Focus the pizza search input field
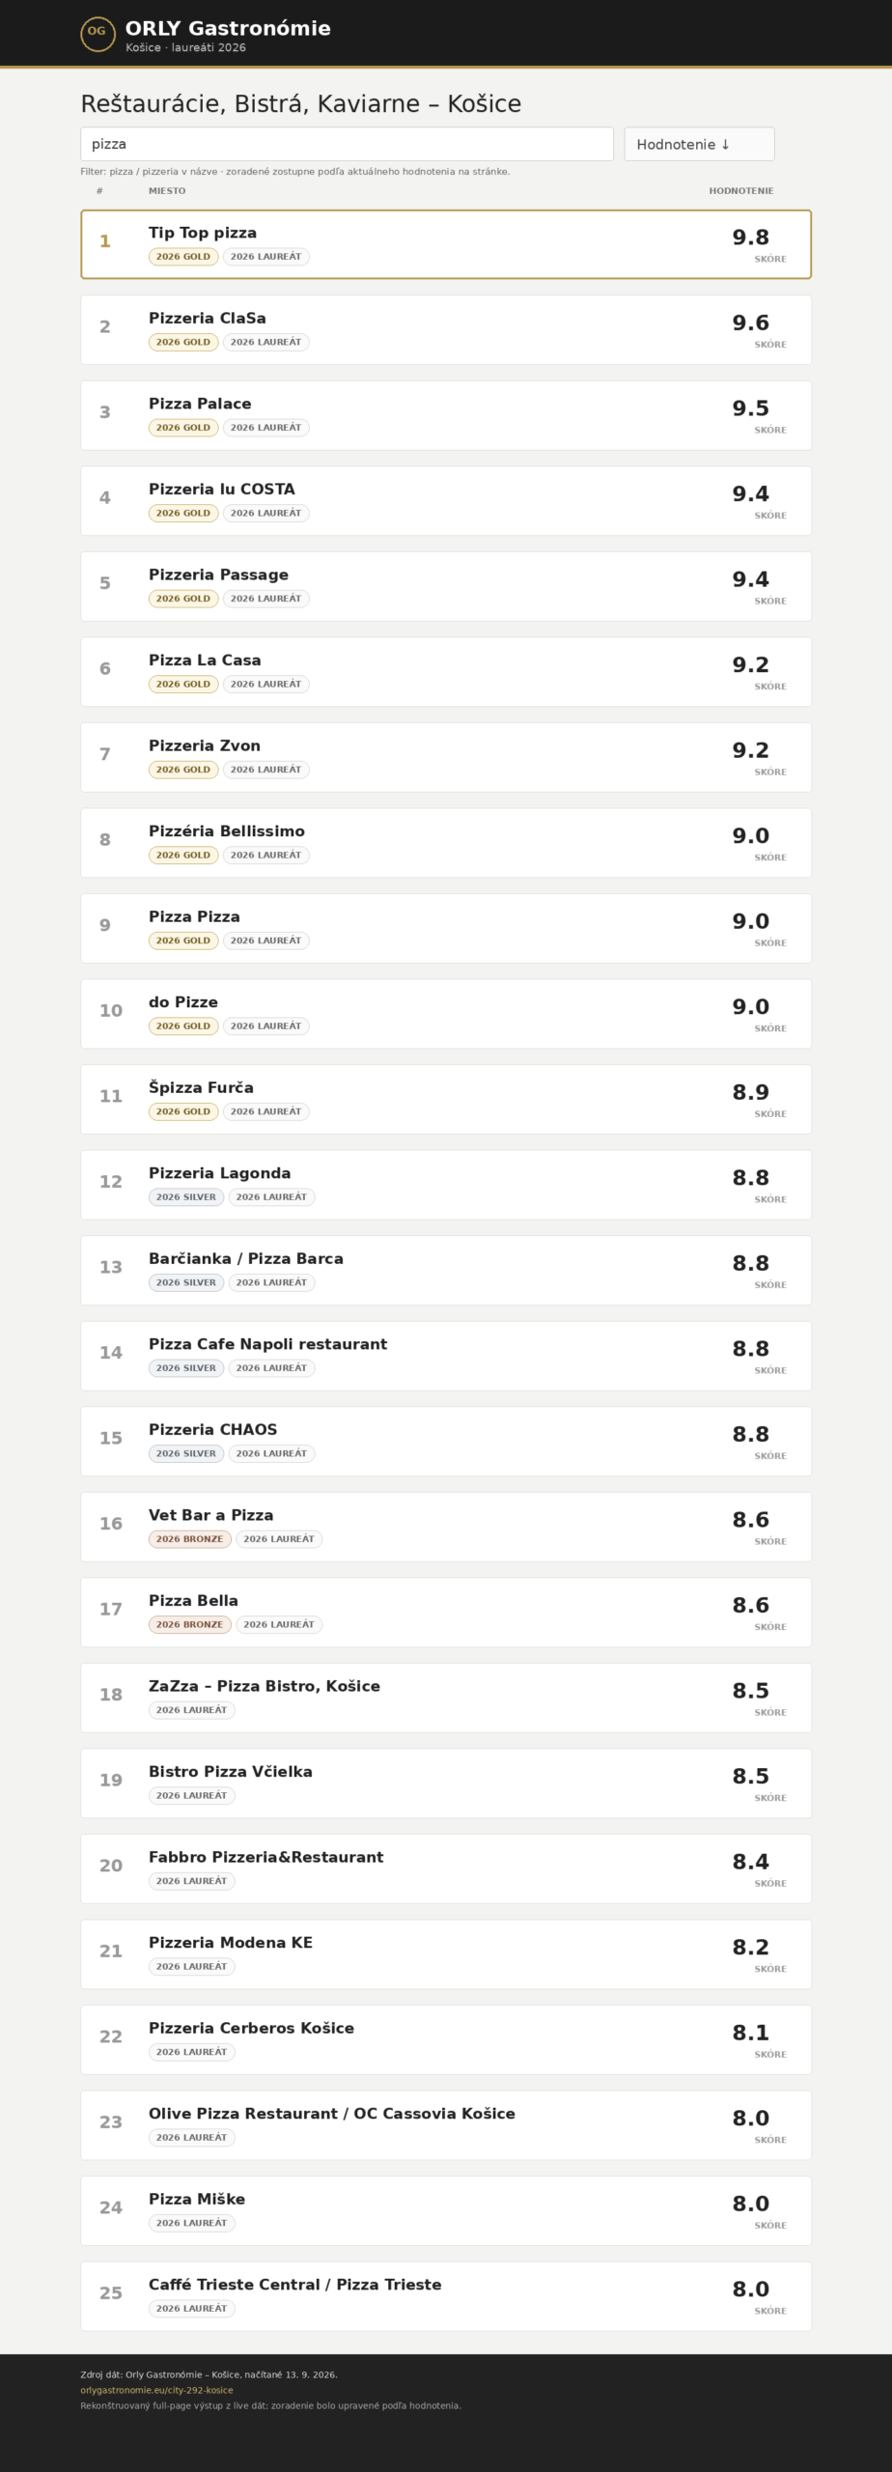Screen dimensions: 892x2472 tap(347, 144)
